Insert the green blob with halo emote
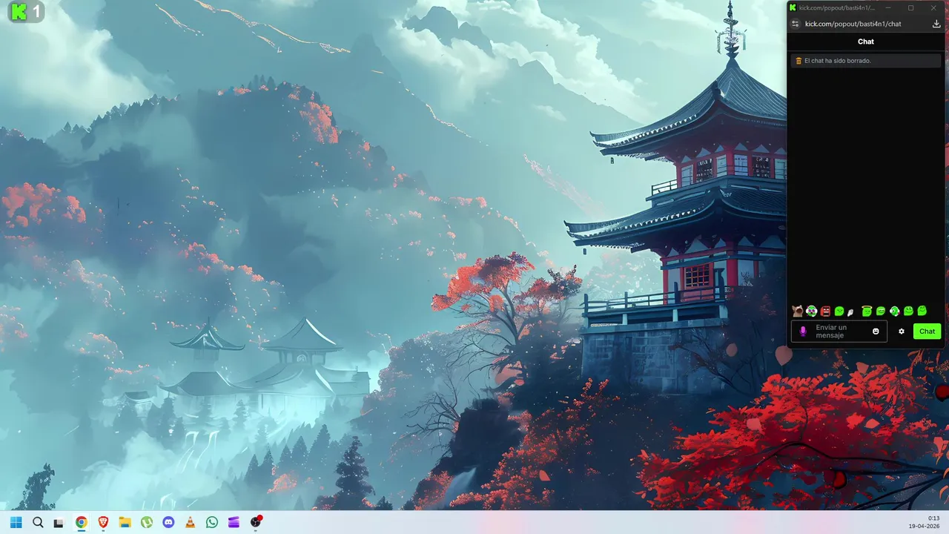949x534 pixels. point(867,311)
